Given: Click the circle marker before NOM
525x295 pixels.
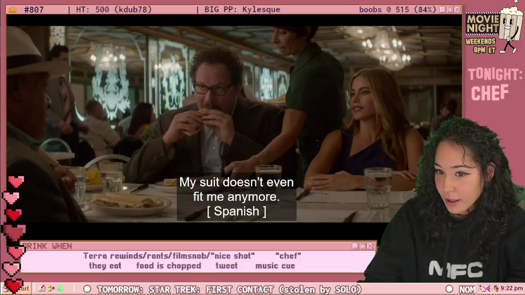Looking at the screenshot, I should point(449,289).
